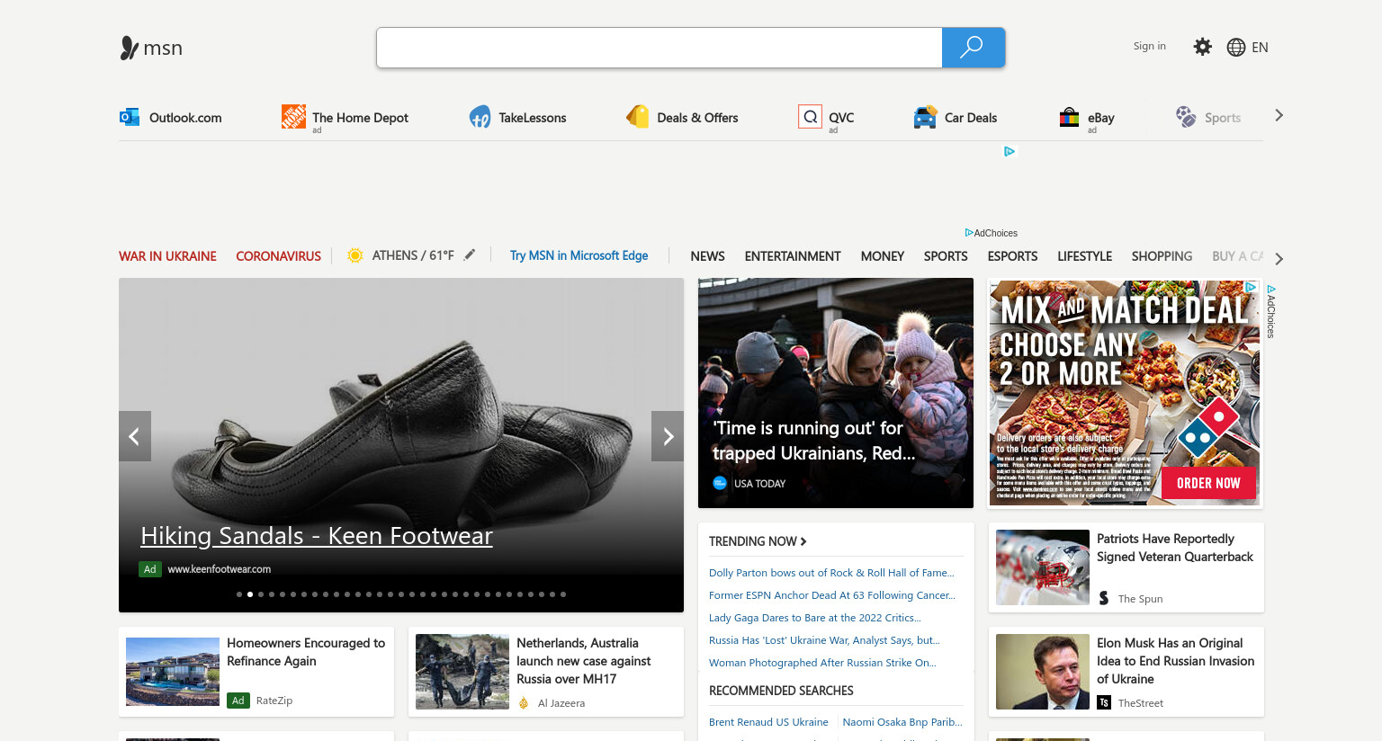
Task: Click Deals & Offers tag icon
Action: pos(638,117)
